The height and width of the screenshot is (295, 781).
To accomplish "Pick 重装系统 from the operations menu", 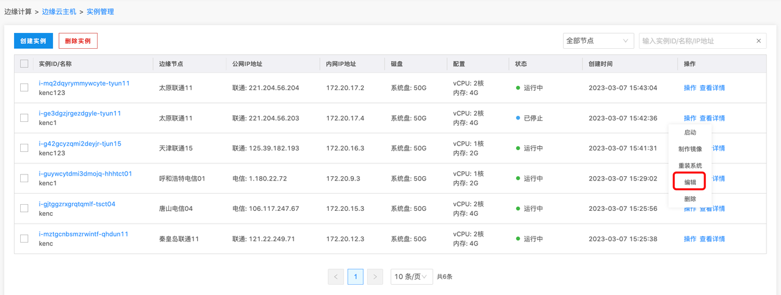I will (689, 166).
